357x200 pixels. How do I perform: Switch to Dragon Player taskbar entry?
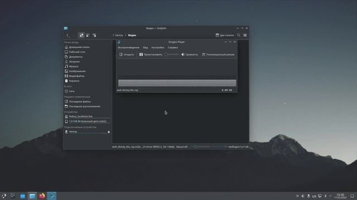pos(52,196)
